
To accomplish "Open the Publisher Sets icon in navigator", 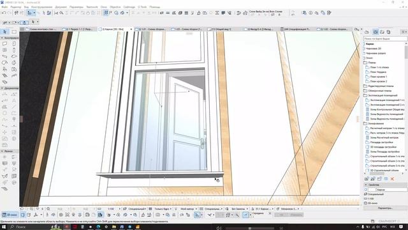I will click(x=388, y=32).
